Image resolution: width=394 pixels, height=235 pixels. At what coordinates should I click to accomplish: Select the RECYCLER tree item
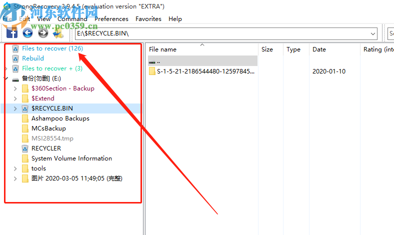tap(46, 148)
